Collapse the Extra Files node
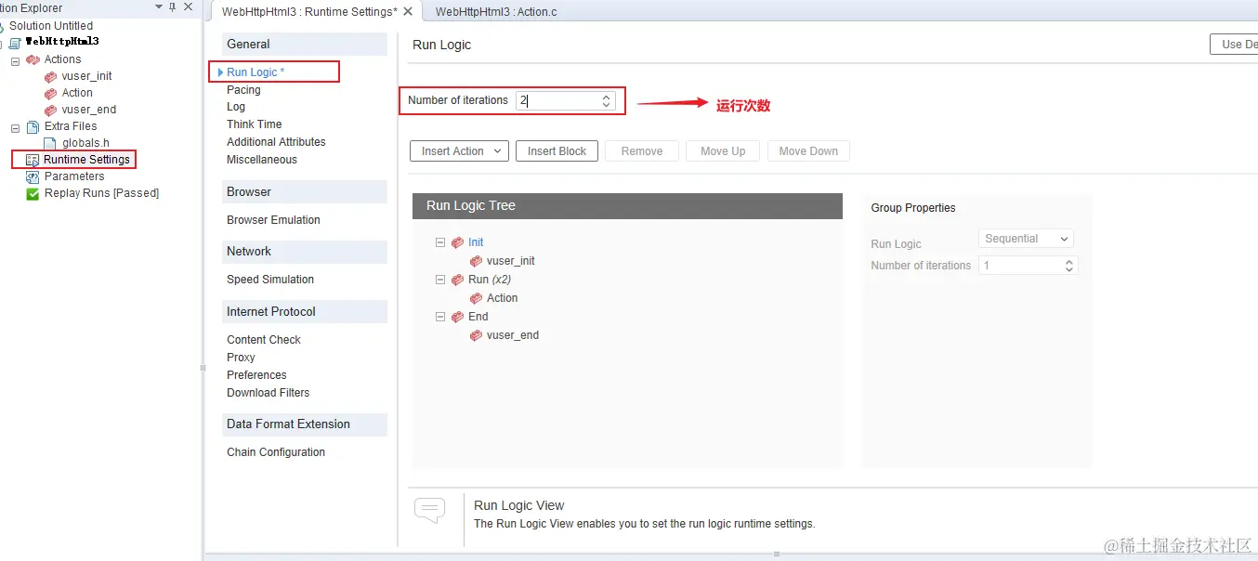The image size is (1258, 561). tap(15, 127)
